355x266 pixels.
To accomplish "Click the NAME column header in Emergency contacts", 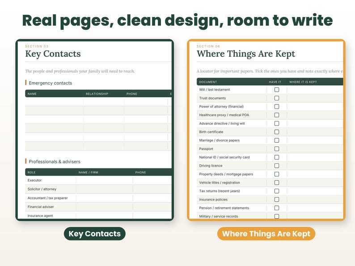I will [x=32, y=94].
